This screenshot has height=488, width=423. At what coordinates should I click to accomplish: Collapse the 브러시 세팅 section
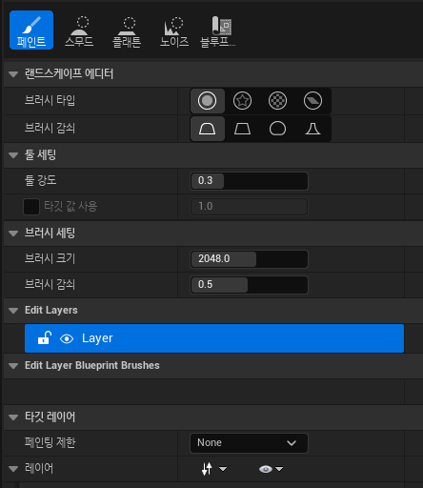[x=13, y=234]
